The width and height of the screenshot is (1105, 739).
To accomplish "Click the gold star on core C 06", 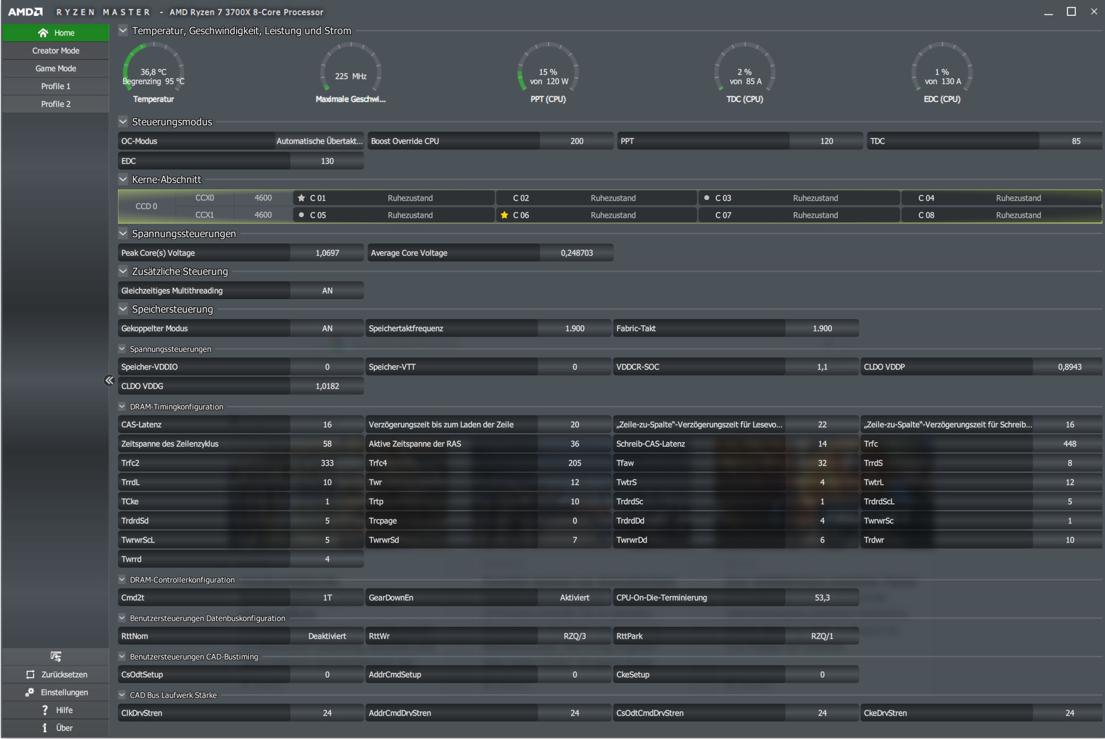I will (504, 215).
